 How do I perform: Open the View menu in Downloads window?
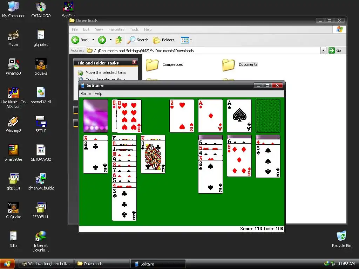pyautogui.click(x=99, y=29)
